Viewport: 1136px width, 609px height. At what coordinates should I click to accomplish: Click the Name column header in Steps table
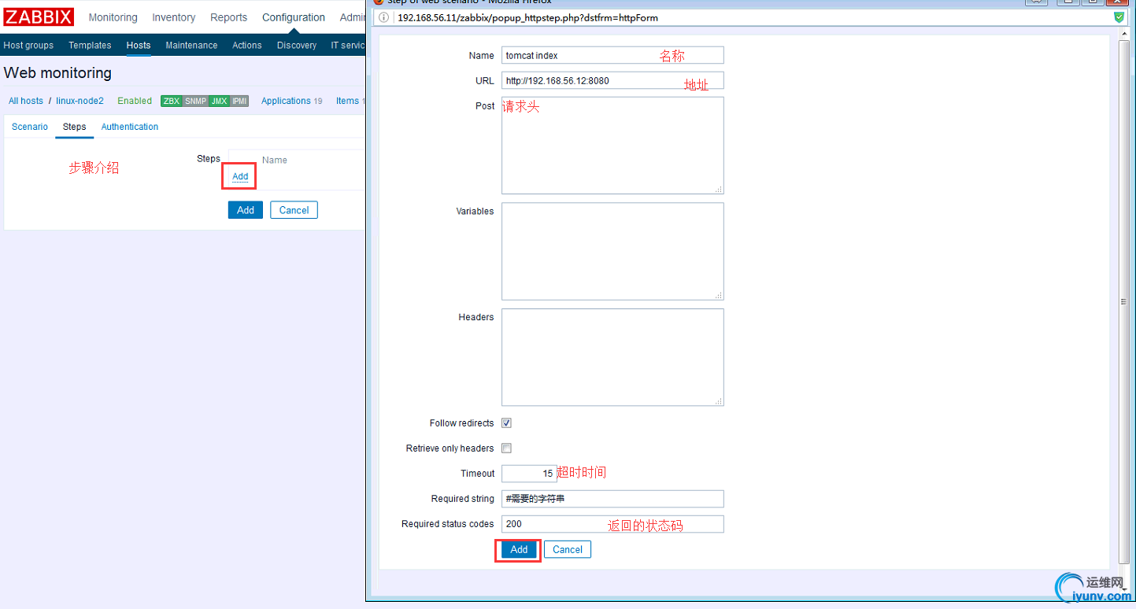click(x=275, y=160)
